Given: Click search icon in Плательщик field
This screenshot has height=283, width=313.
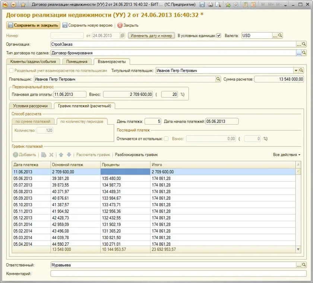Looking at the screenshot, I should (x=218, y=79).
